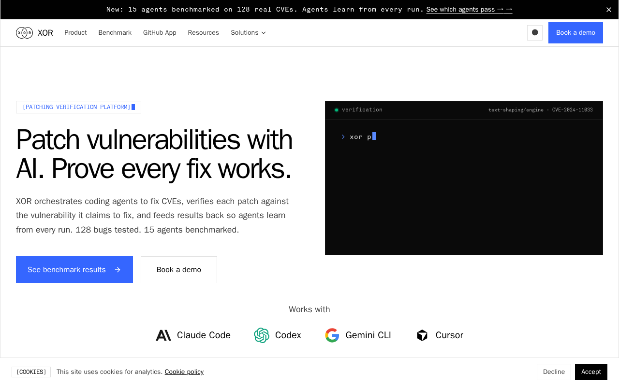Click the Cursor label text
The height and width of the screenshot is (386, 619).
pos(449,335)
